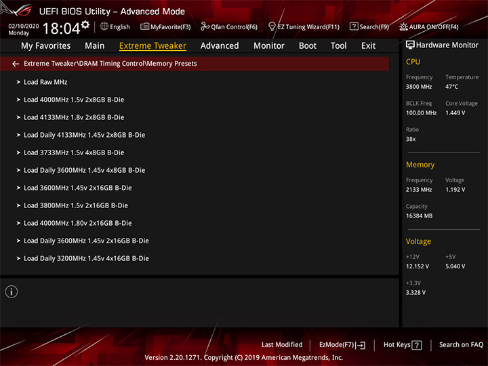
Task: Select Load 3733MHz 1.5v 4x8GB B-Die text
Action: [74, 152]
